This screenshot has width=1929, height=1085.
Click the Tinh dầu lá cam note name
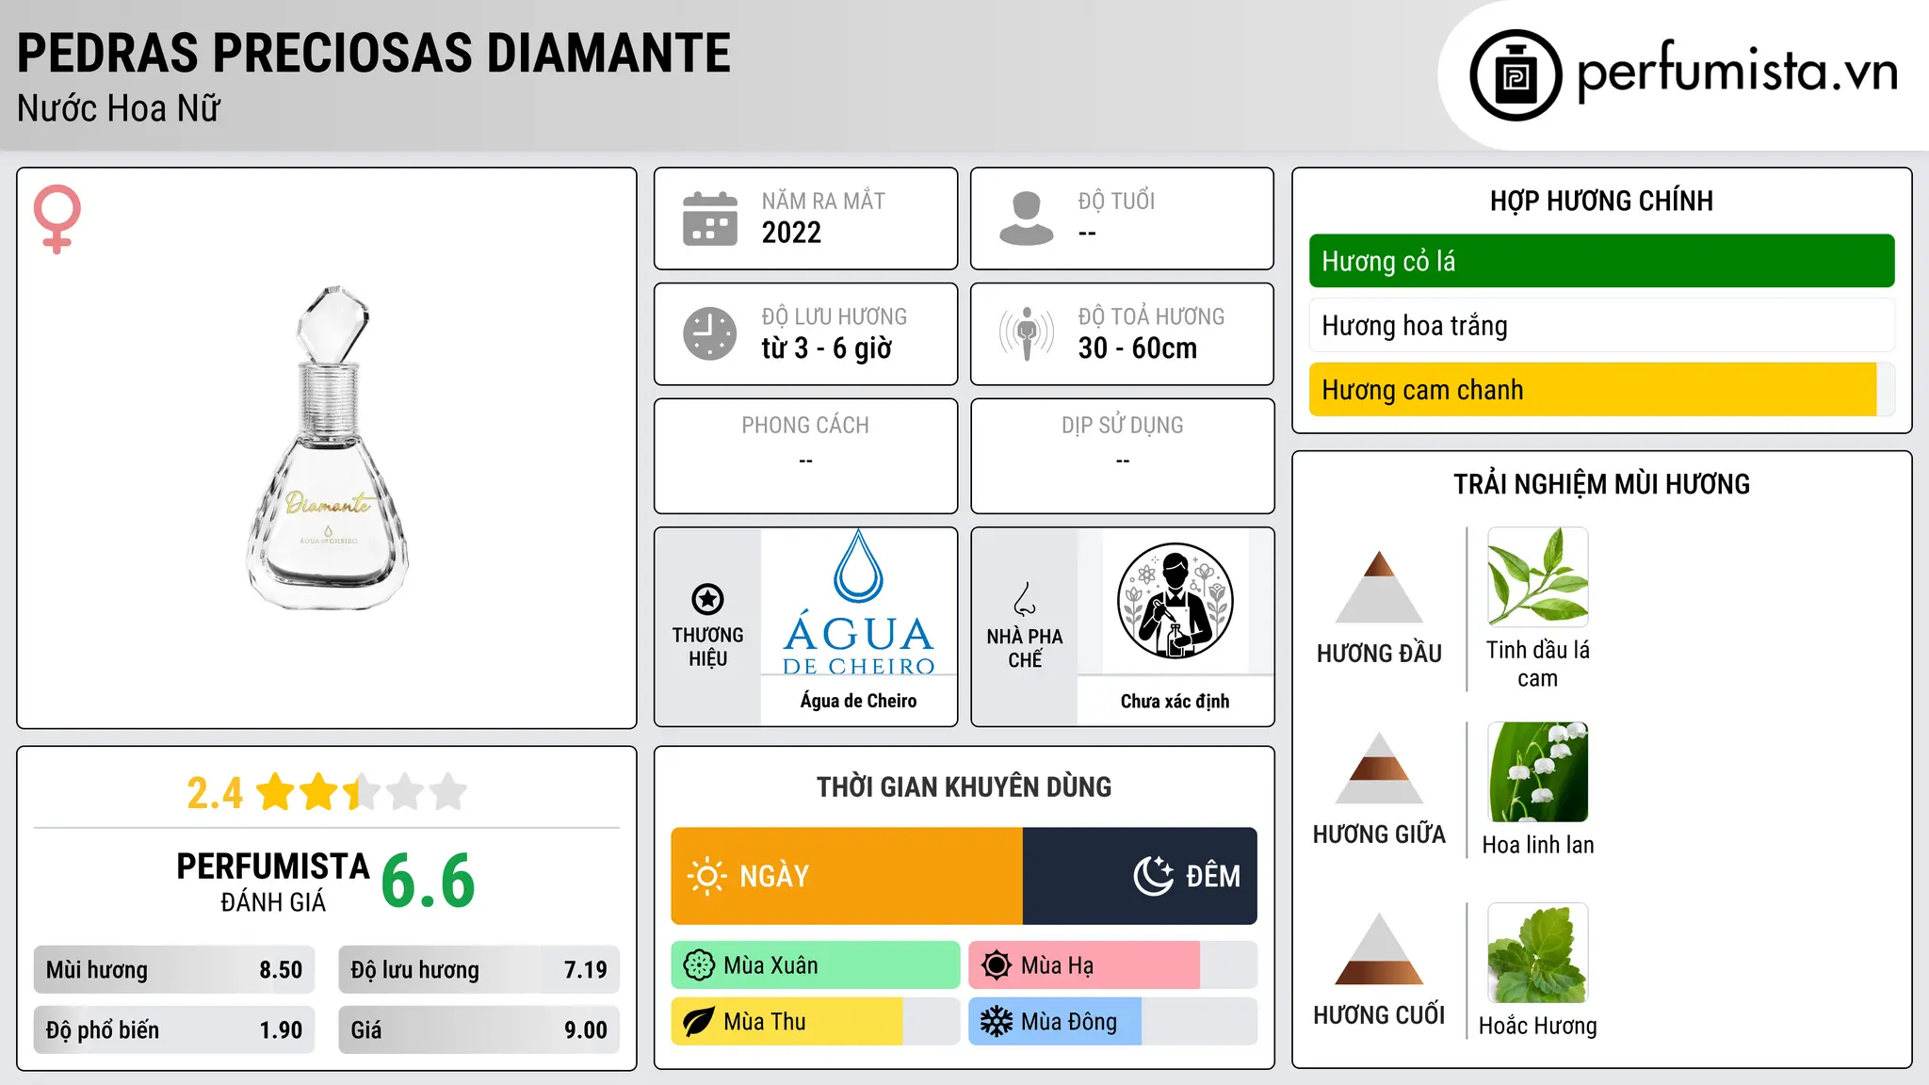[x=1538, y=664]
